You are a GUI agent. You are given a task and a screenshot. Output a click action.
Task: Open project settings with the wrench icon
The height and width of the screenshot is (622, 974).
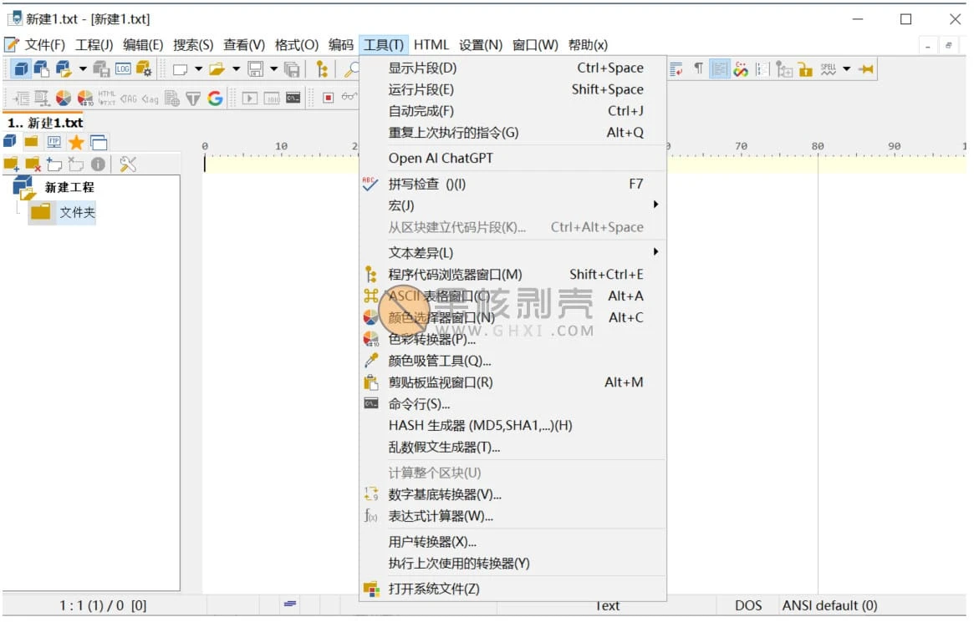(128, 164)
